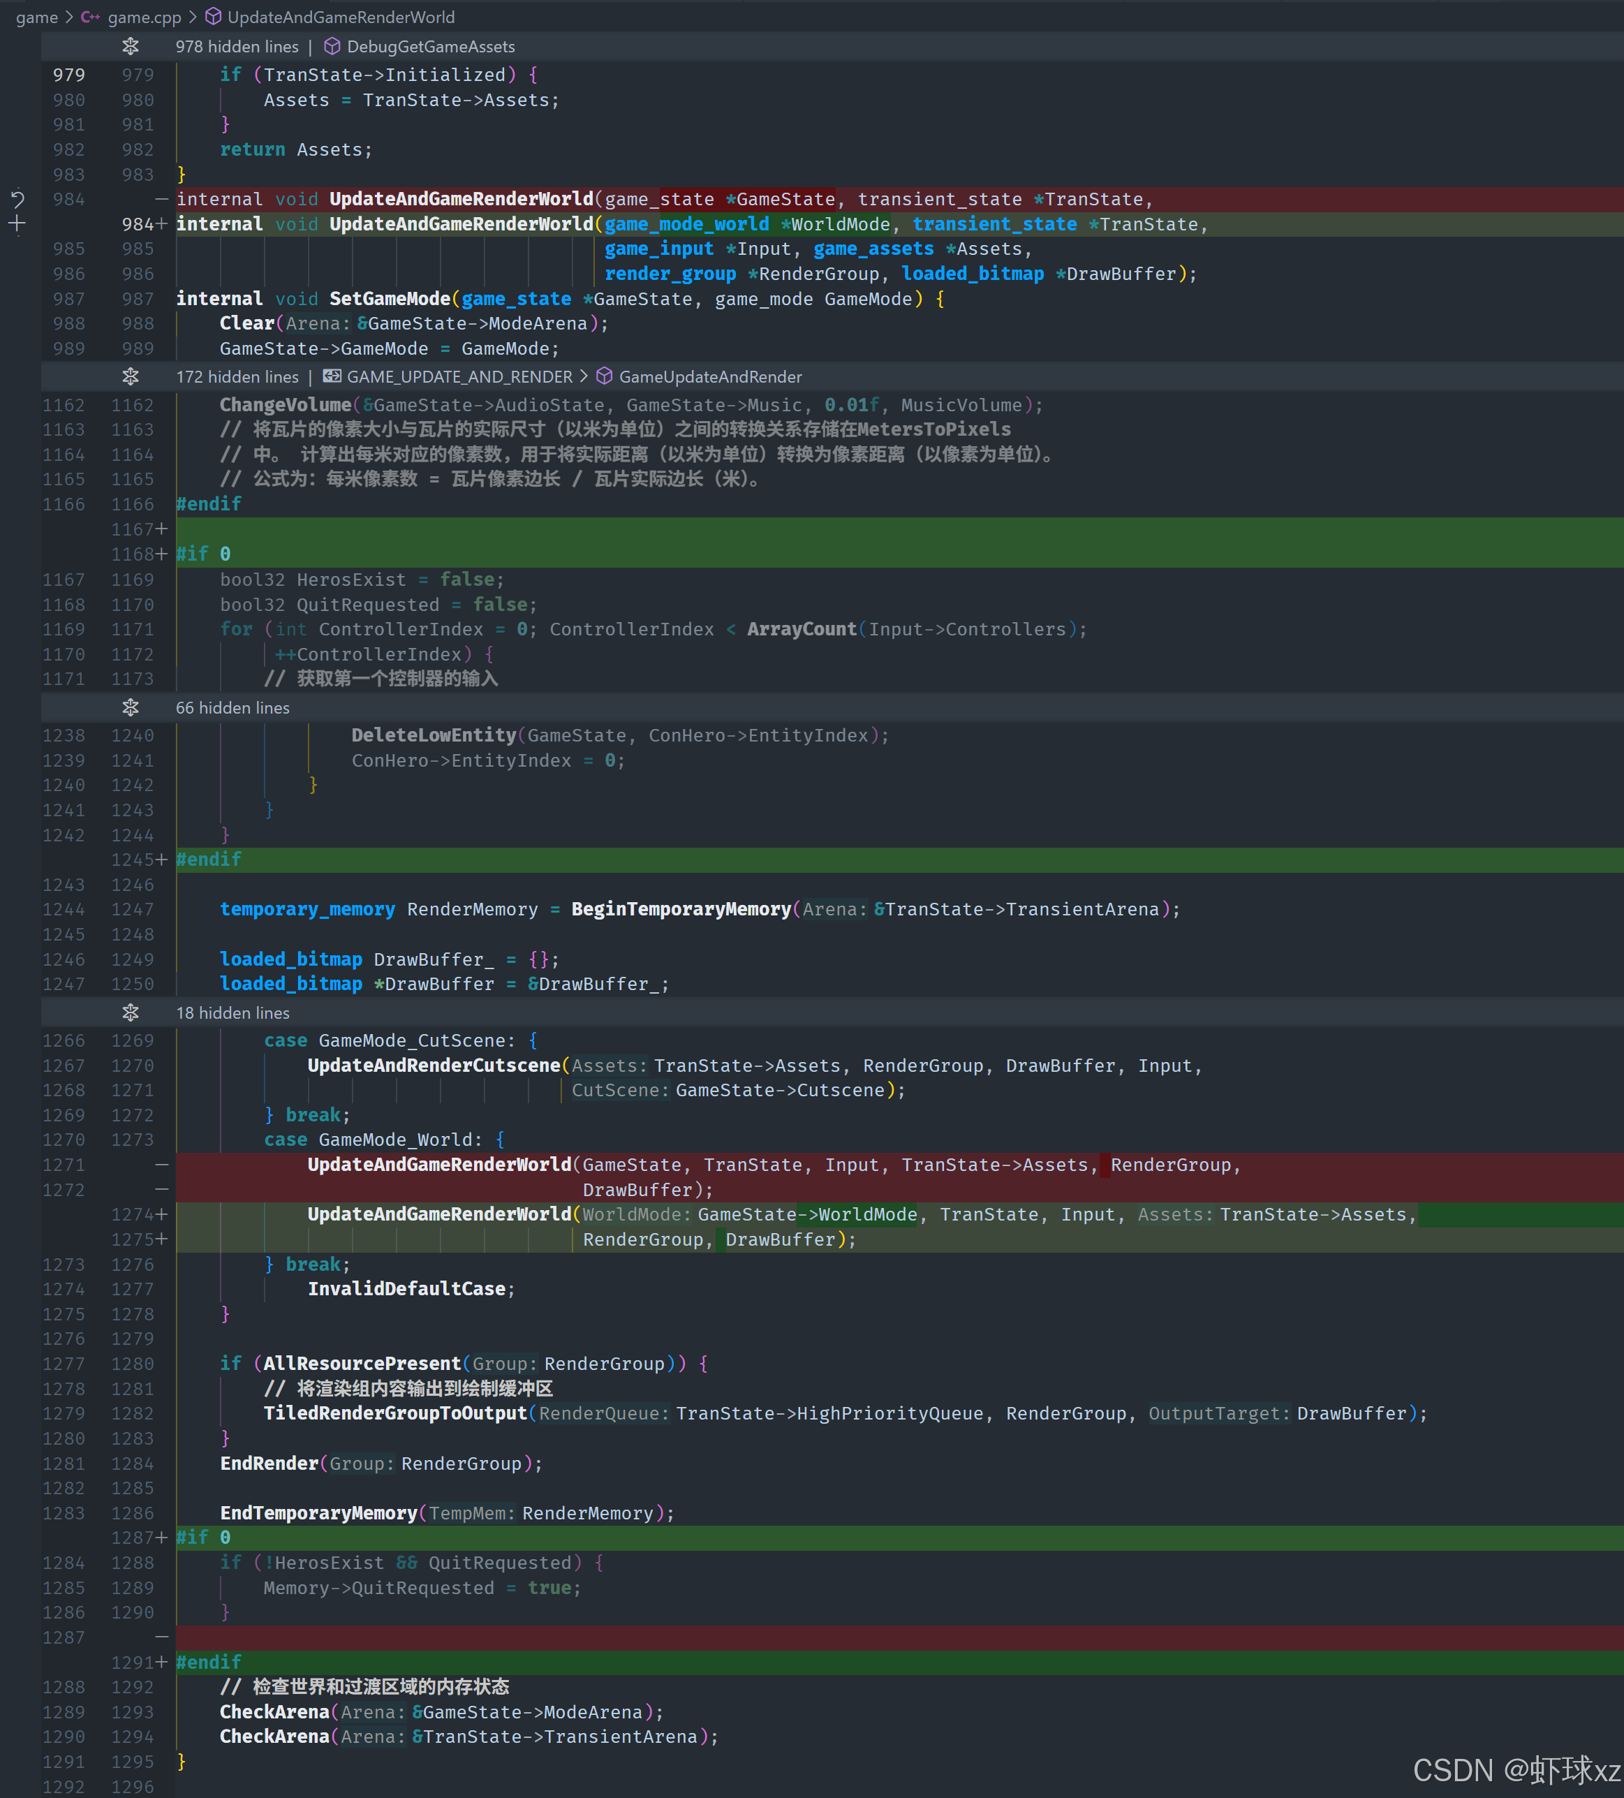Click the BeginTemporaryMemory function call
This screenshot has width=1624, height=1798.
[681, 909]
